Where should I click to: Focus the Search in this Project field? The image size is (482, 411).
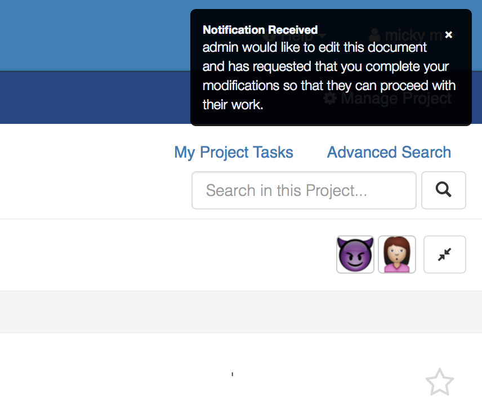pos(304,190)
